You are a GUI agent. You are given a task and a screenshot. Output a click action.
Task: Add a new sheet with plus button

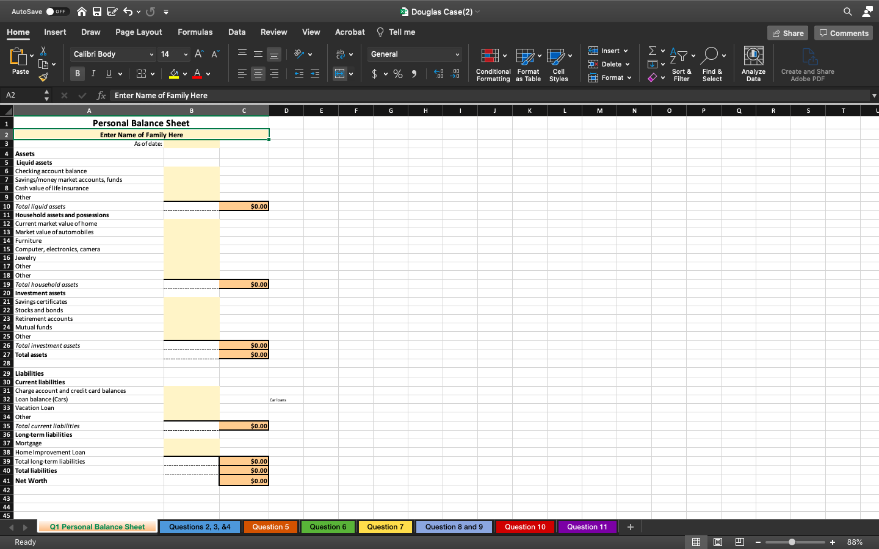coord(631,526)
